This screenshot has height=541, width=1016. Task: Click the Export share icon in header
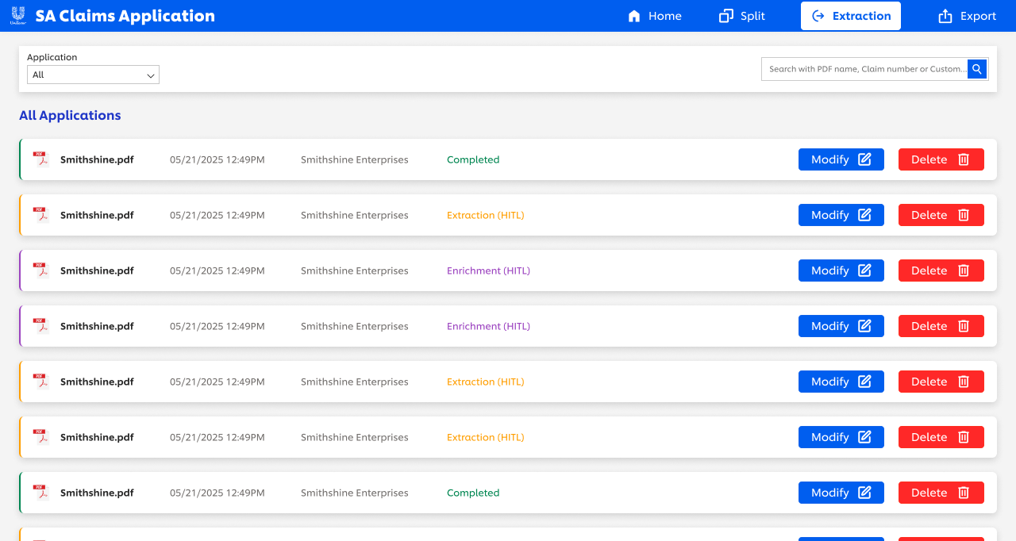[x=945, y=16]
